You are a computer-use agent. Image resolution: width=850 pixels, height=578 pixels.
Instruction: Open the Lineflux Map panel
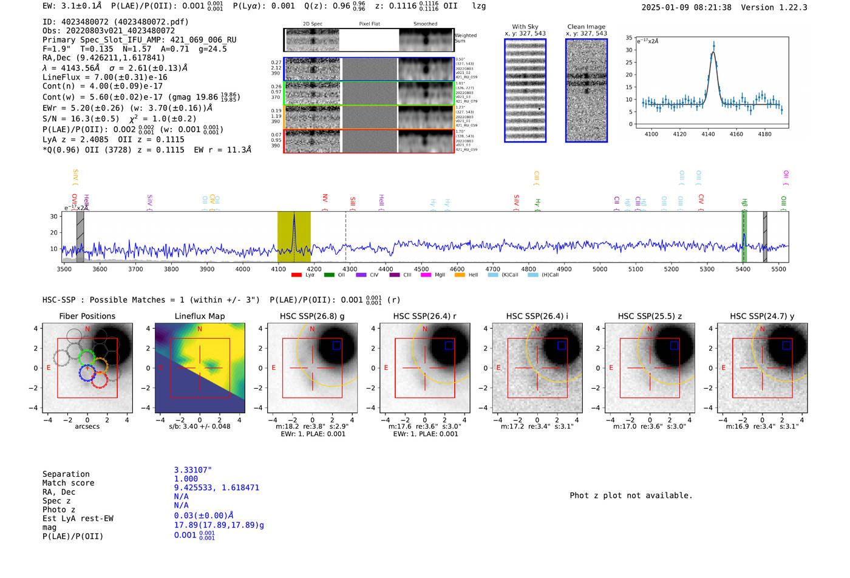(x=200, y=368)
